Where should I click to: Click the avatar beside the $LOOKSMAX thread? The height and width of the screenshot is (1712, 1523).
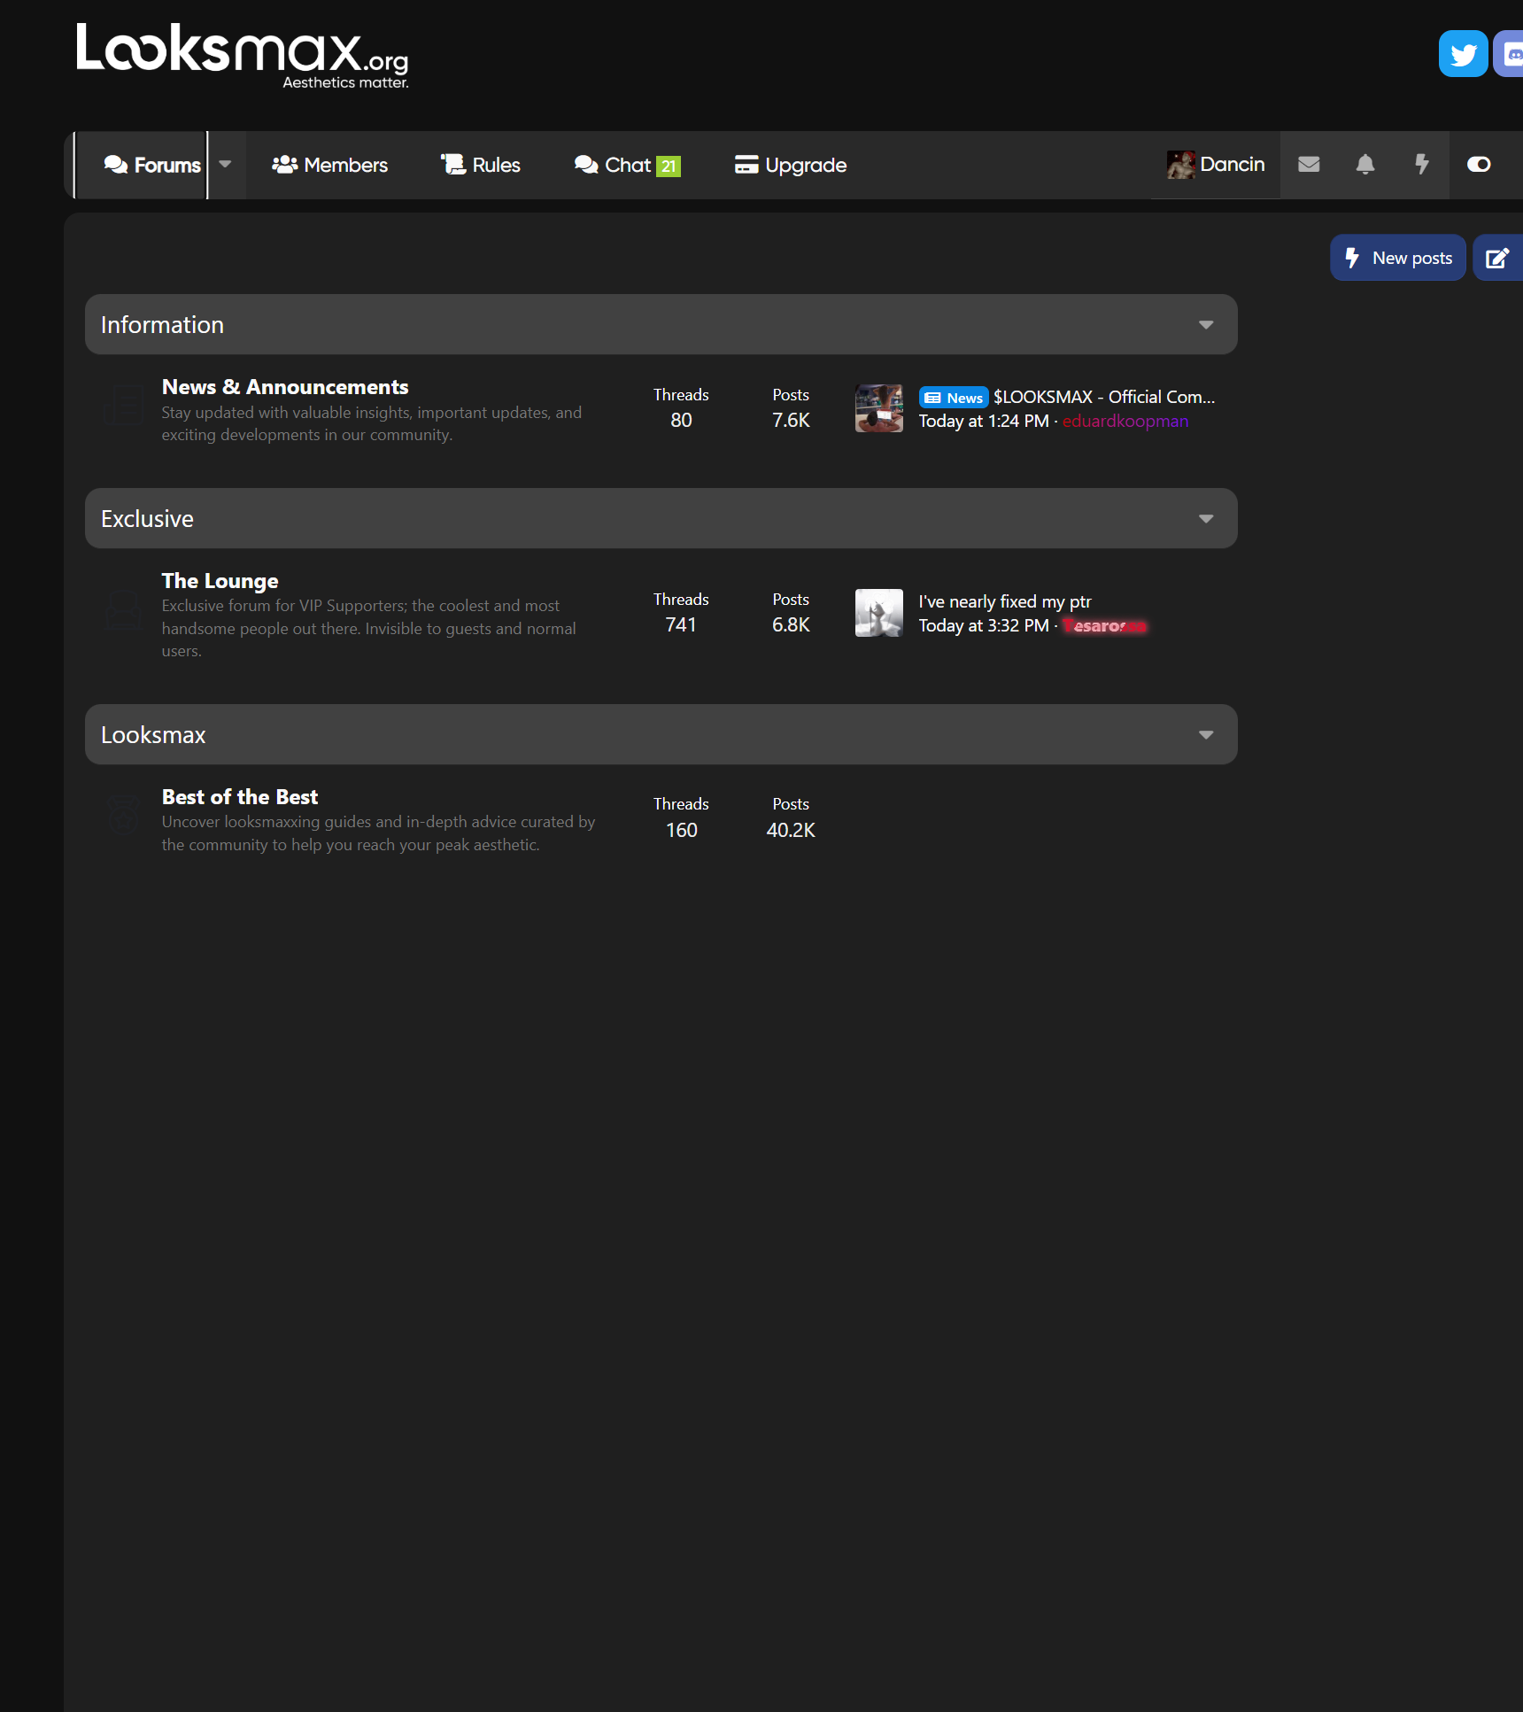[x=878, y=407]
